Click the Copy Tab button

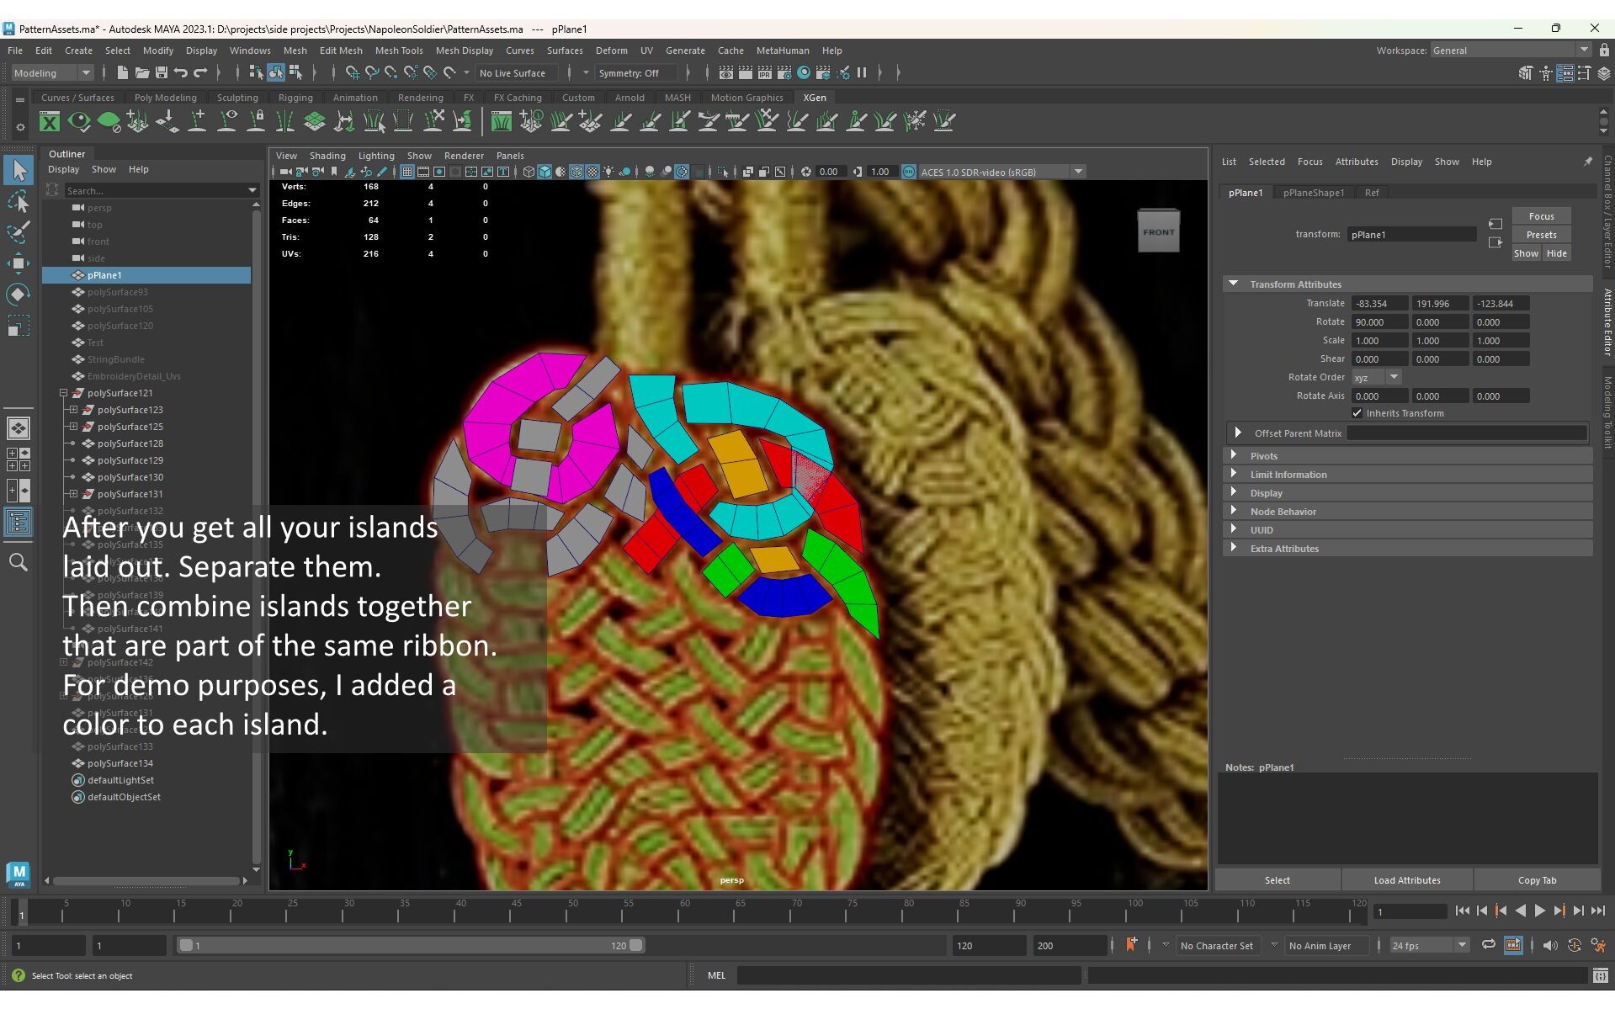tap(1537, 880)
